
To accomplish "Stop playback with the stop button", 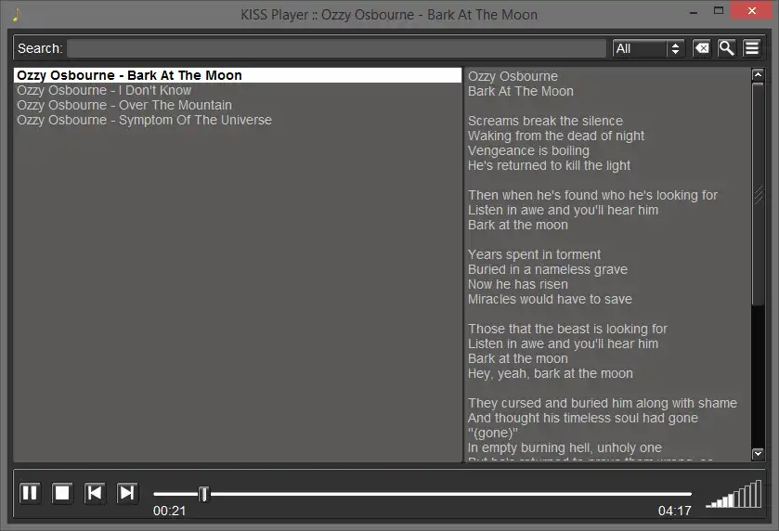I will coord(62,493).
